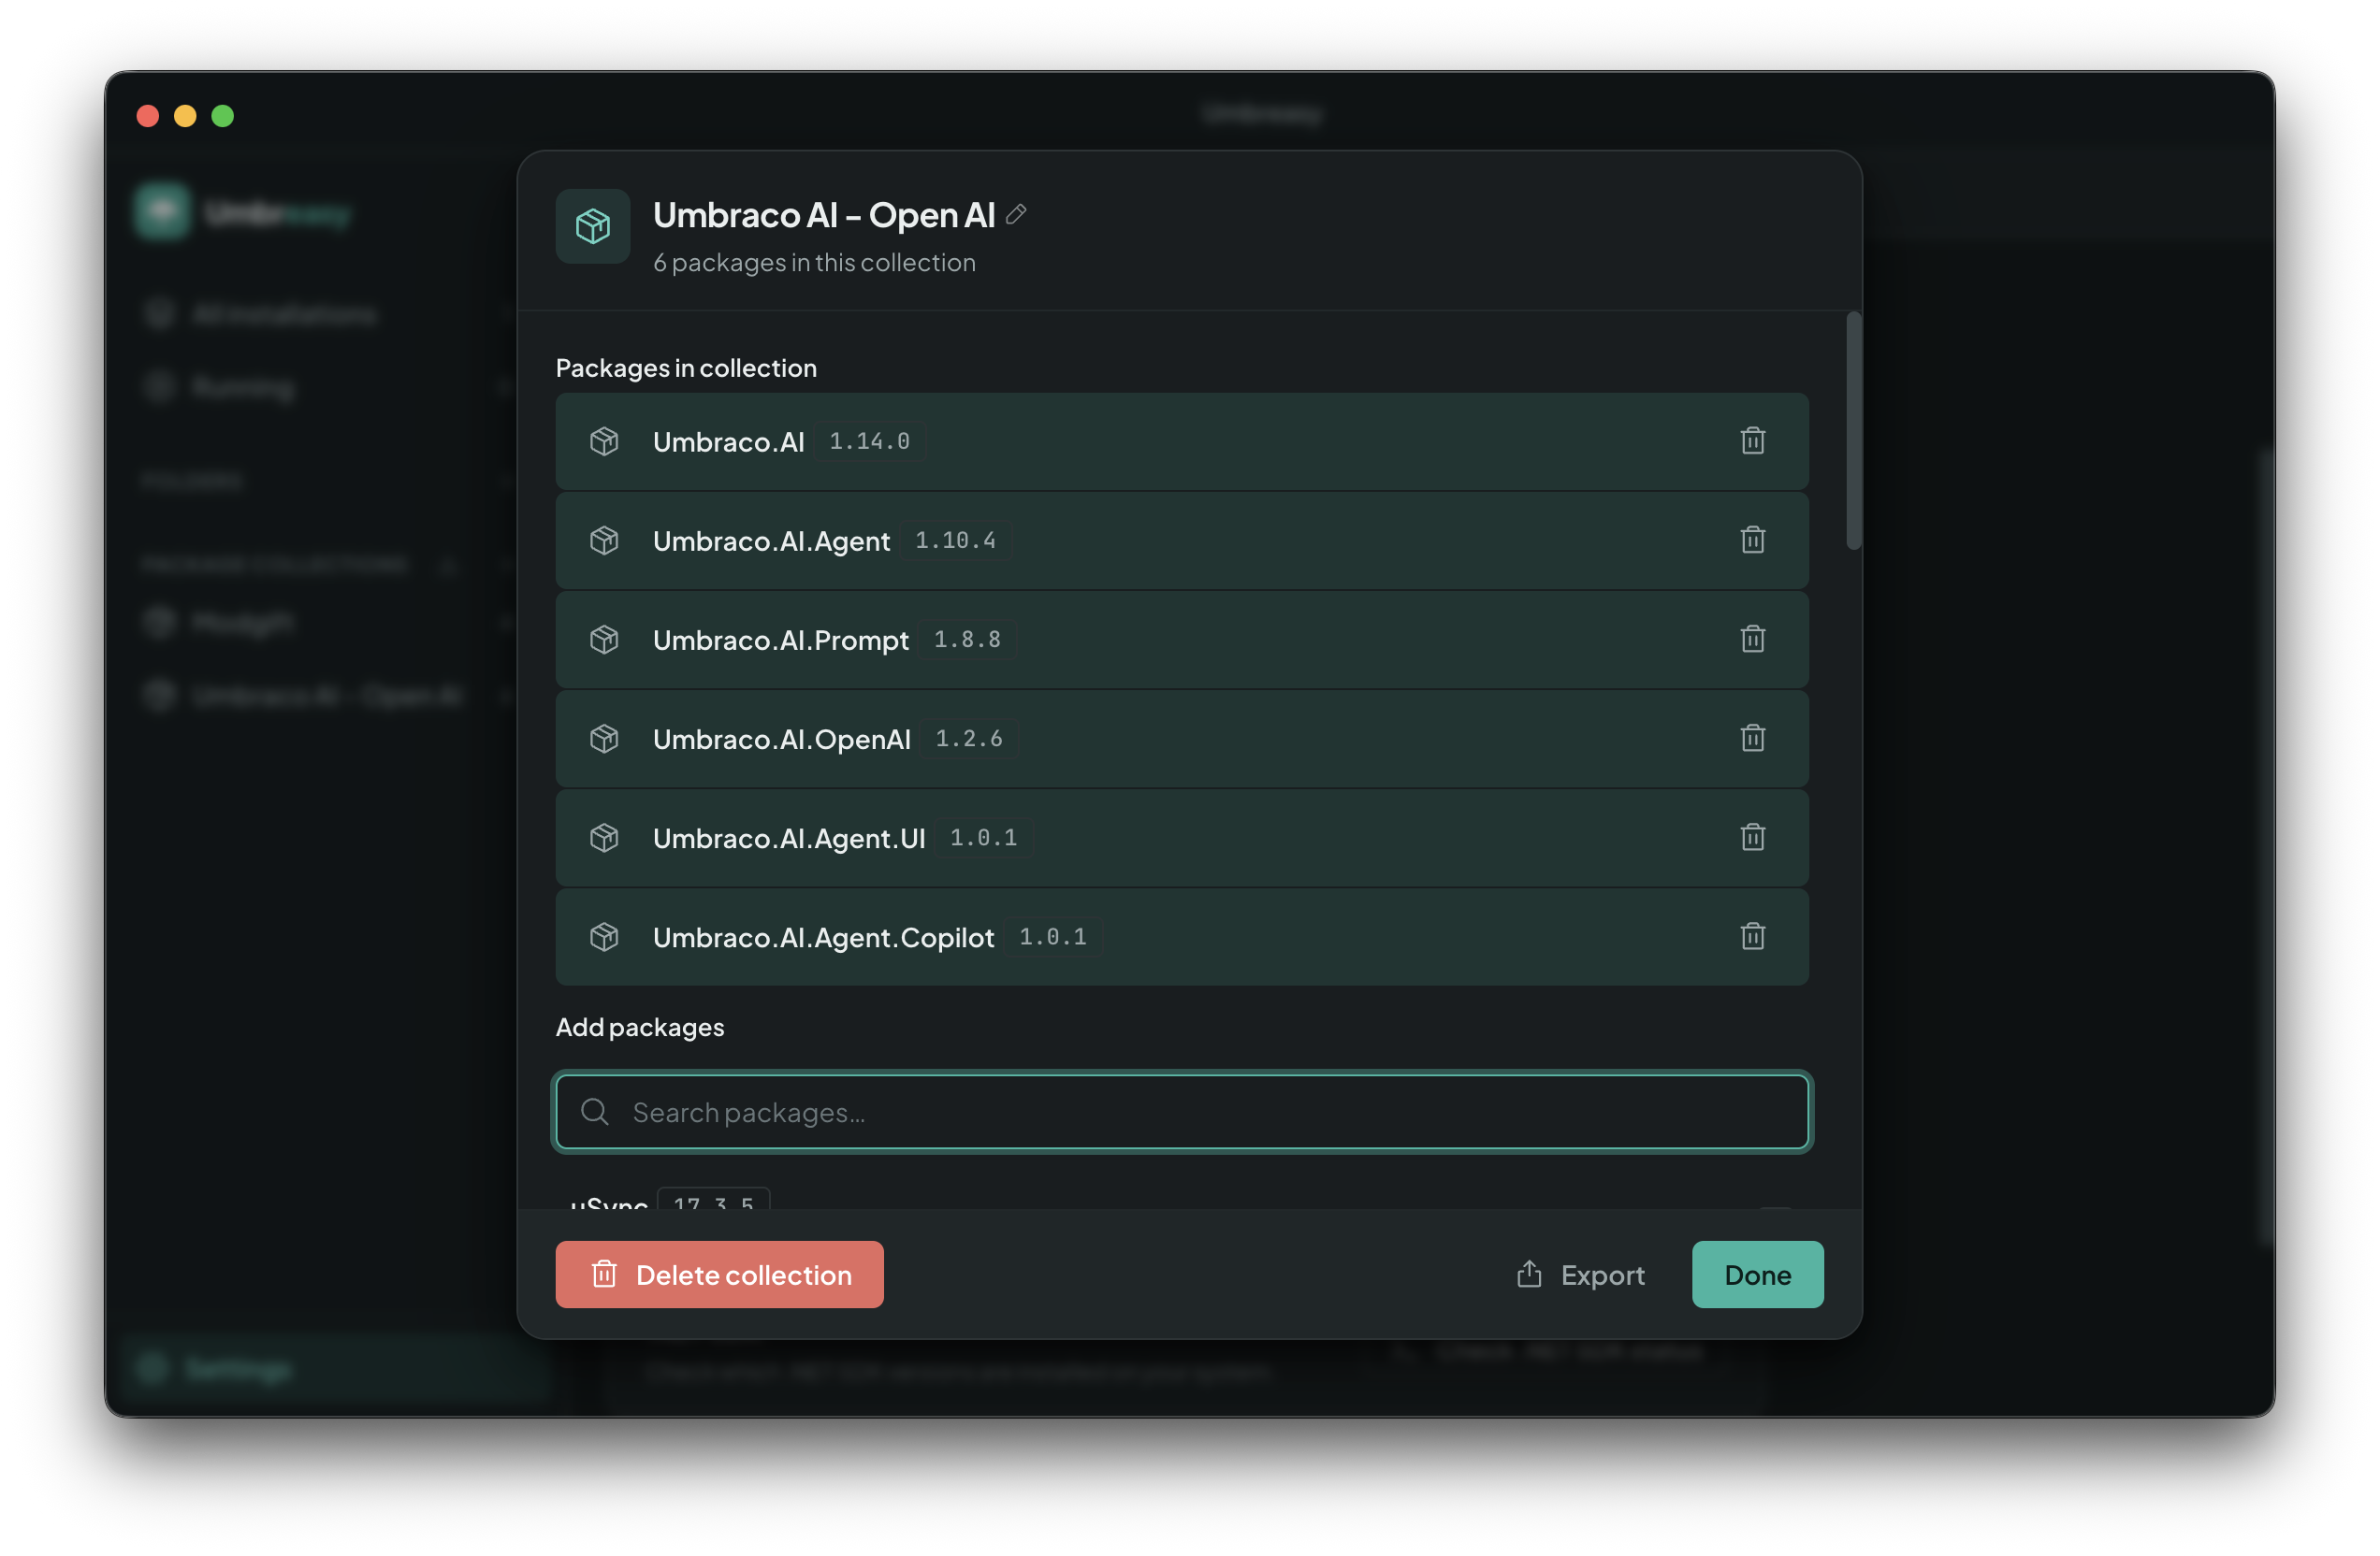The image size is (2380, 1556).
Task: Click the 1.0.1 badge of Umbraco.AI.Agent.UI
Action: point(983,837)
